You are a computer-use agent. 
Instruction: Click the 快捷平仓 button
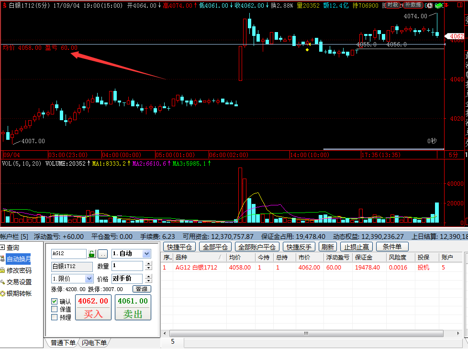[x=179, y=247]
